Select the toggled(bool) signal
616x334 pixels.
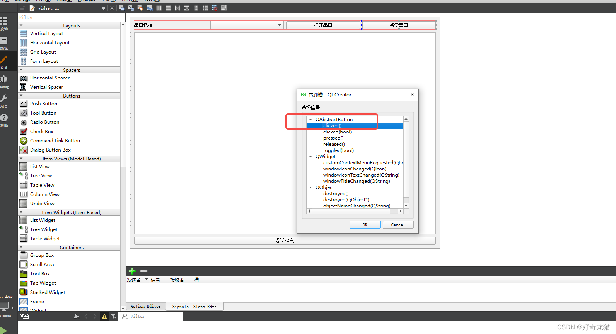(339, 150)
